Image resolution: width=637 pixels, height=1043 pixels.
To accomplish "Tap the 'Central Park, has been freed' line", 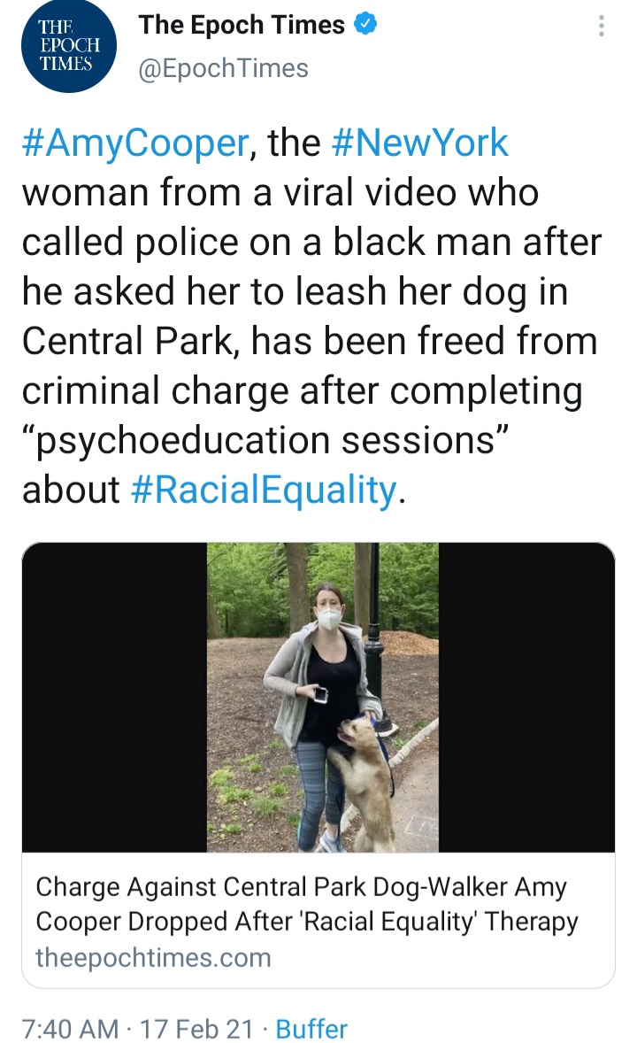I will (309, 341).
